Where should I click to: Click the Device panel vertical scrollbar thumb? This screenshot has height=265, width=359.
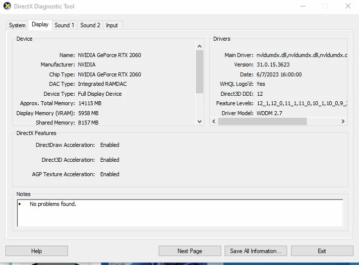[x=200, y=71]
